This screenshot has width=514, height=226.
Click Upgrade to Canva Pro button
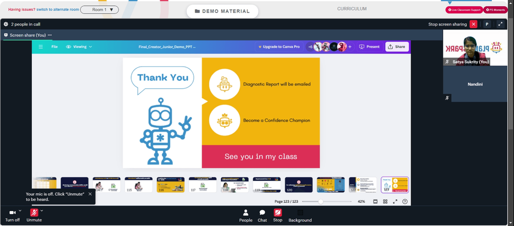pyautogui.click(x=279, y=47)
